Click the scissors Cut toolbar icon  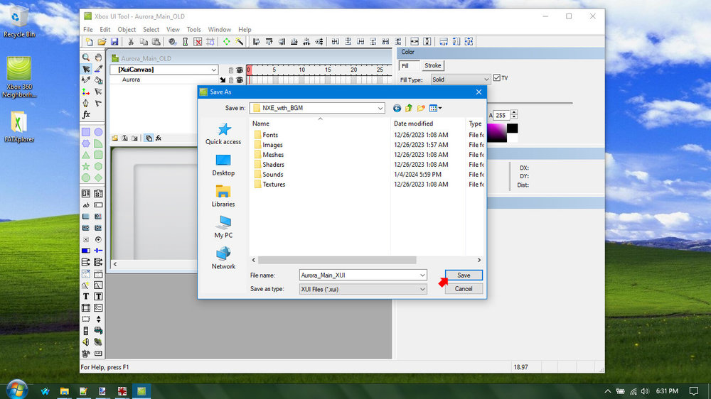click(x=131, y=42)
